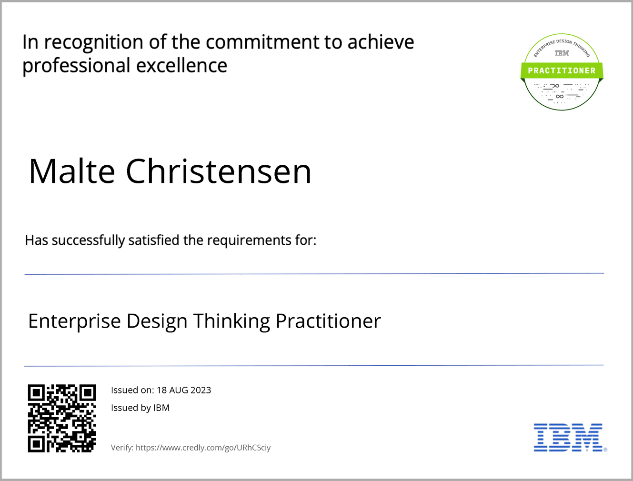The height and width of the screenshot is (481, 633).
Task: Click the 'Issued by IBM' text
Action: pyautogui.click(x=140, y=408)
